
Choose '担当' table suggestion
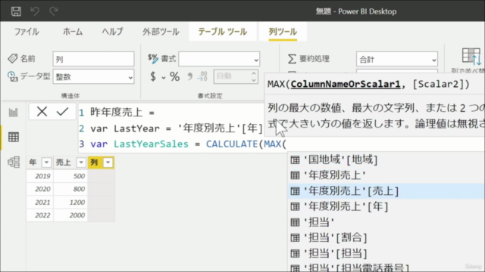tap(386, 221)
